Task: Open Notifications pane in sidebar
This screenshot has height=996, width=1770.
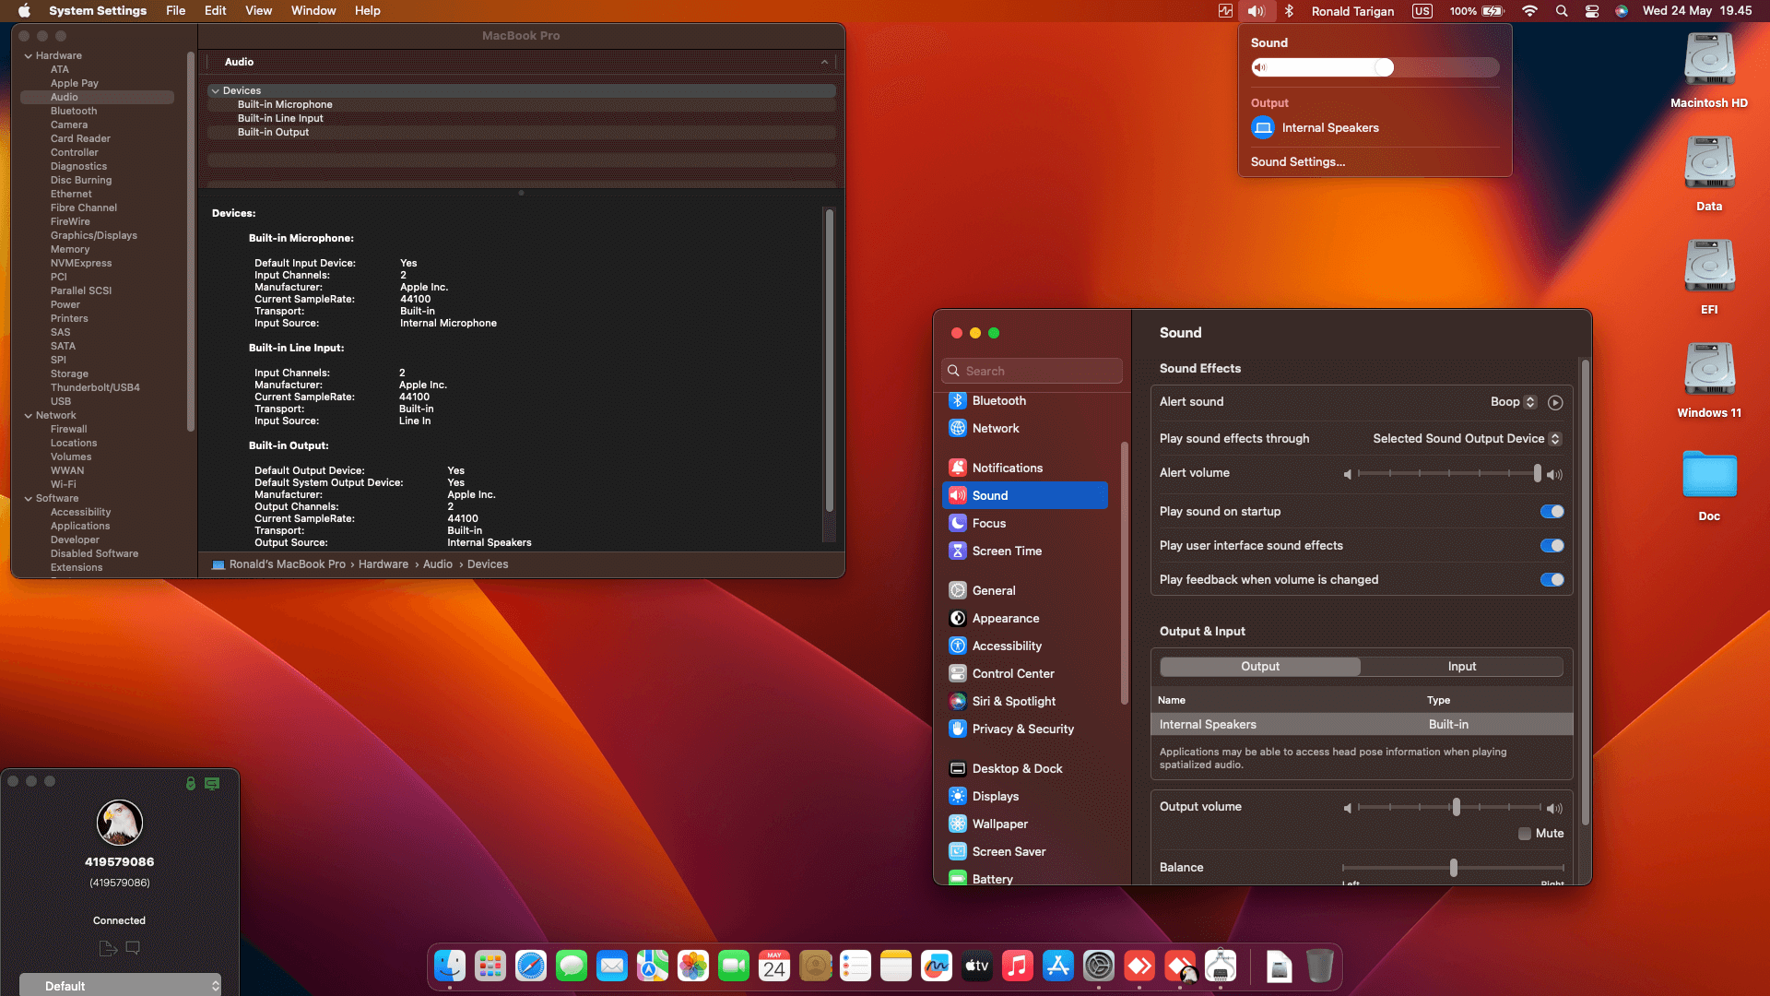Action: 1007,468
